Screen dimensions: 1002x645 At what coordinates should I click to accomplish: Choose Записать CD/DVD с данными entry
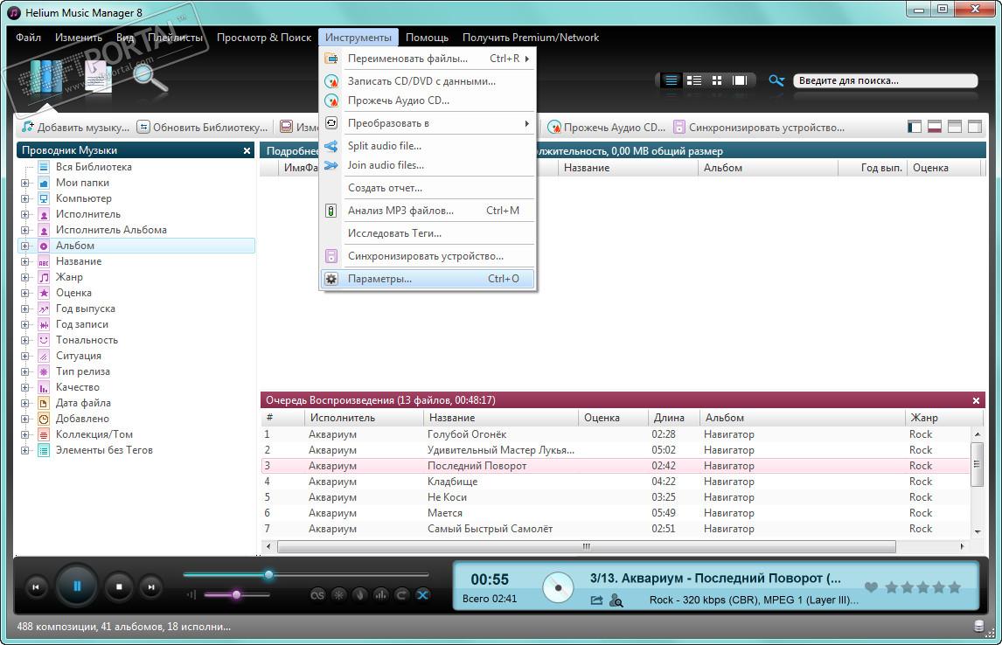point(428,81)
